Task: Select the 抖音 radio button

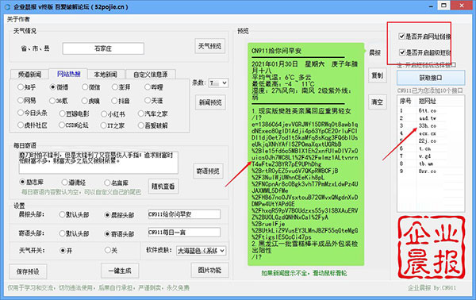Action: (121, 101)
